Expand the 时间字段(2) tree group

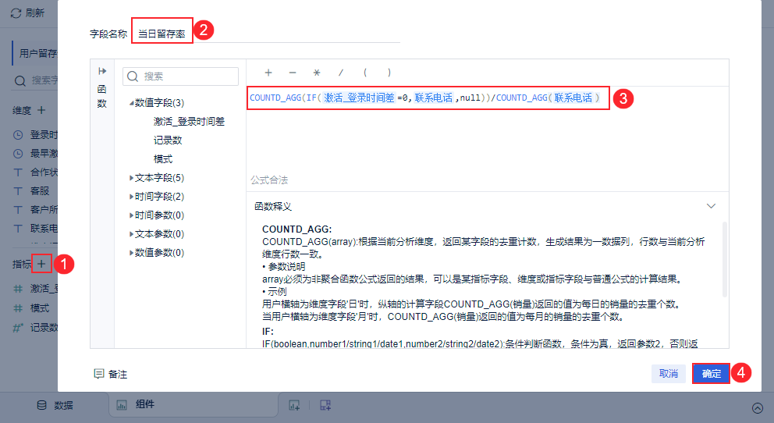click(131, 197)
